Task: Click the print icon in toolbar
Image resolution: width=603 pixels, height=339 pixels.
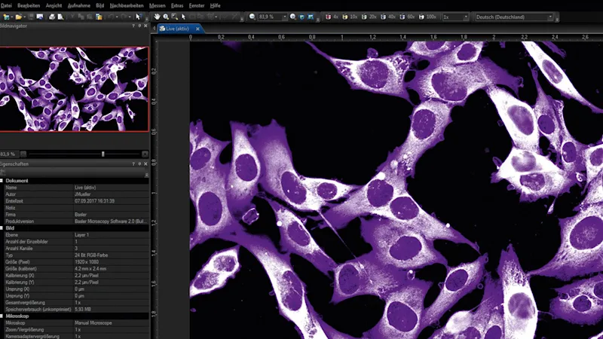Action: point(52,17)
